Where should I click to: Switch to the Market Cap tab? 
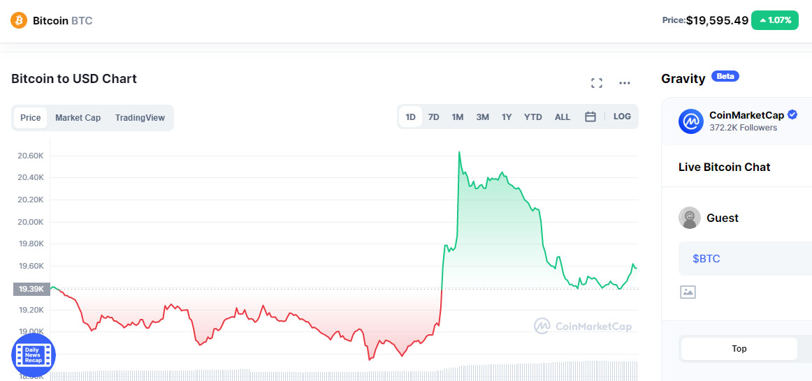click(x=78, y=118)
